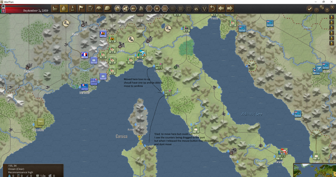Viewport: 336px width, 177px height.
Task: Click the Naples city icon
Action: point(233,151)
